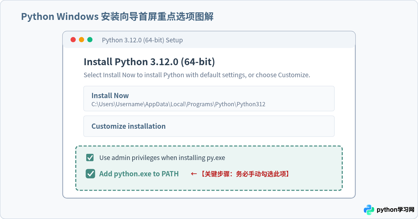Choose the Install Now option
The height and width of the screenshot is (219, 418).
(x=209, y=98)
